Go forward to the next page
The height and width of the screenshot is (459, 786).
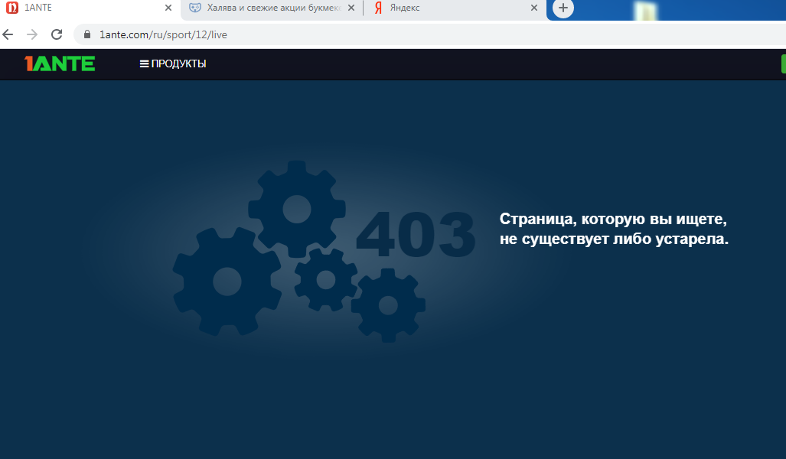click(x=32, y=34)
